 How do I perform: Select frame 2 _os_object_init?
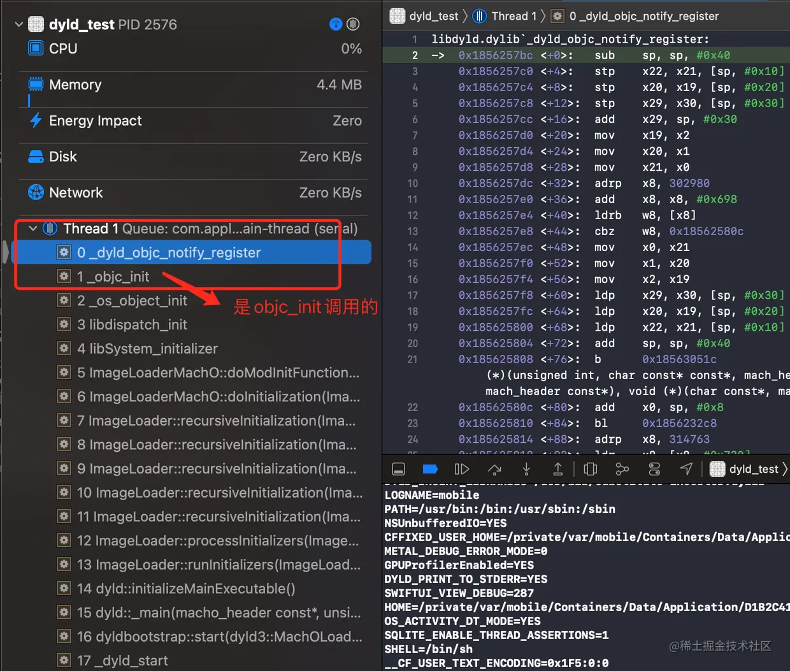click(191, 301)
